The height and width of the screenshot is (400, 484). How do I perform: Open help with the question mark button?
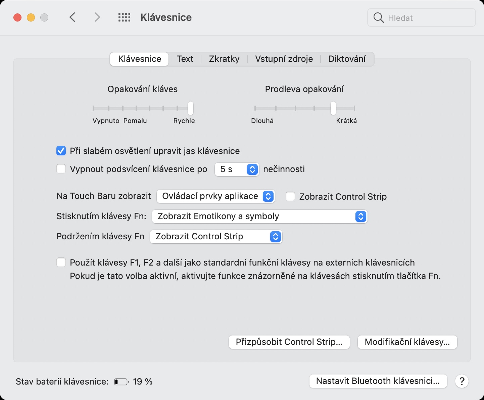pos(462,381)
